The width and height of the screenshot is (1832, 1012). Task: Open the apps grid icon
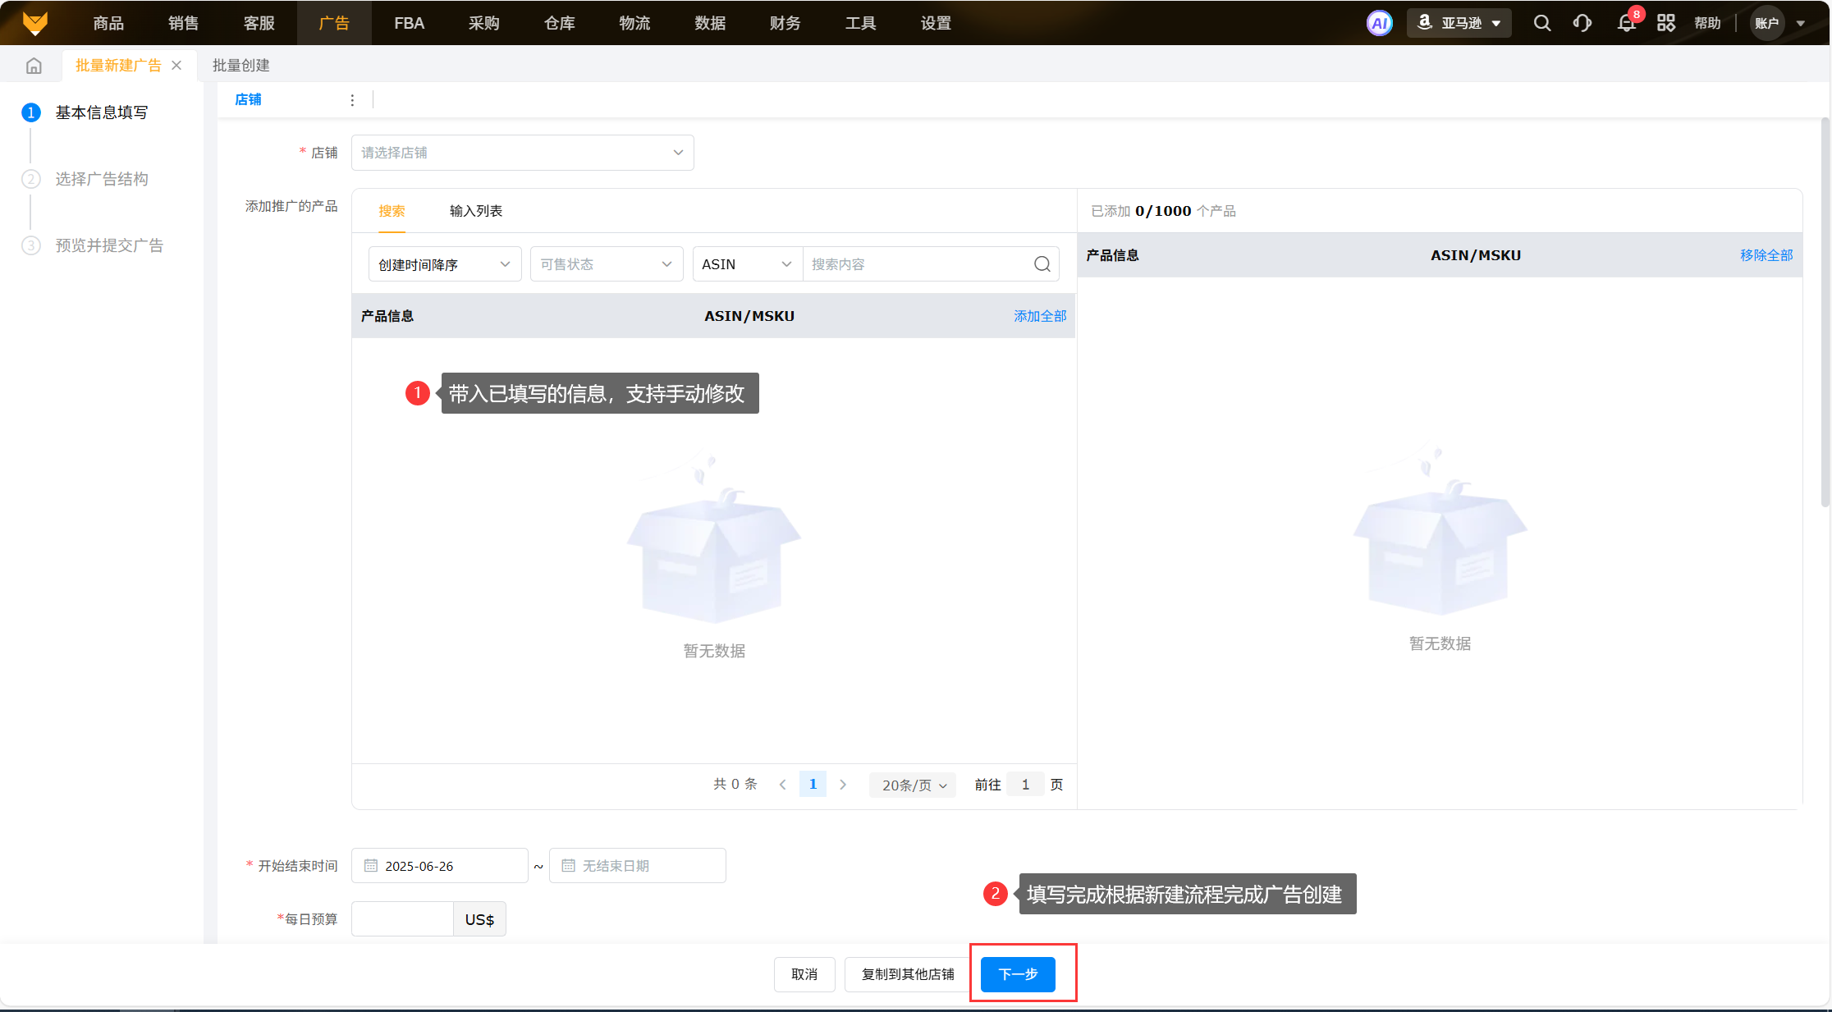1665,23
